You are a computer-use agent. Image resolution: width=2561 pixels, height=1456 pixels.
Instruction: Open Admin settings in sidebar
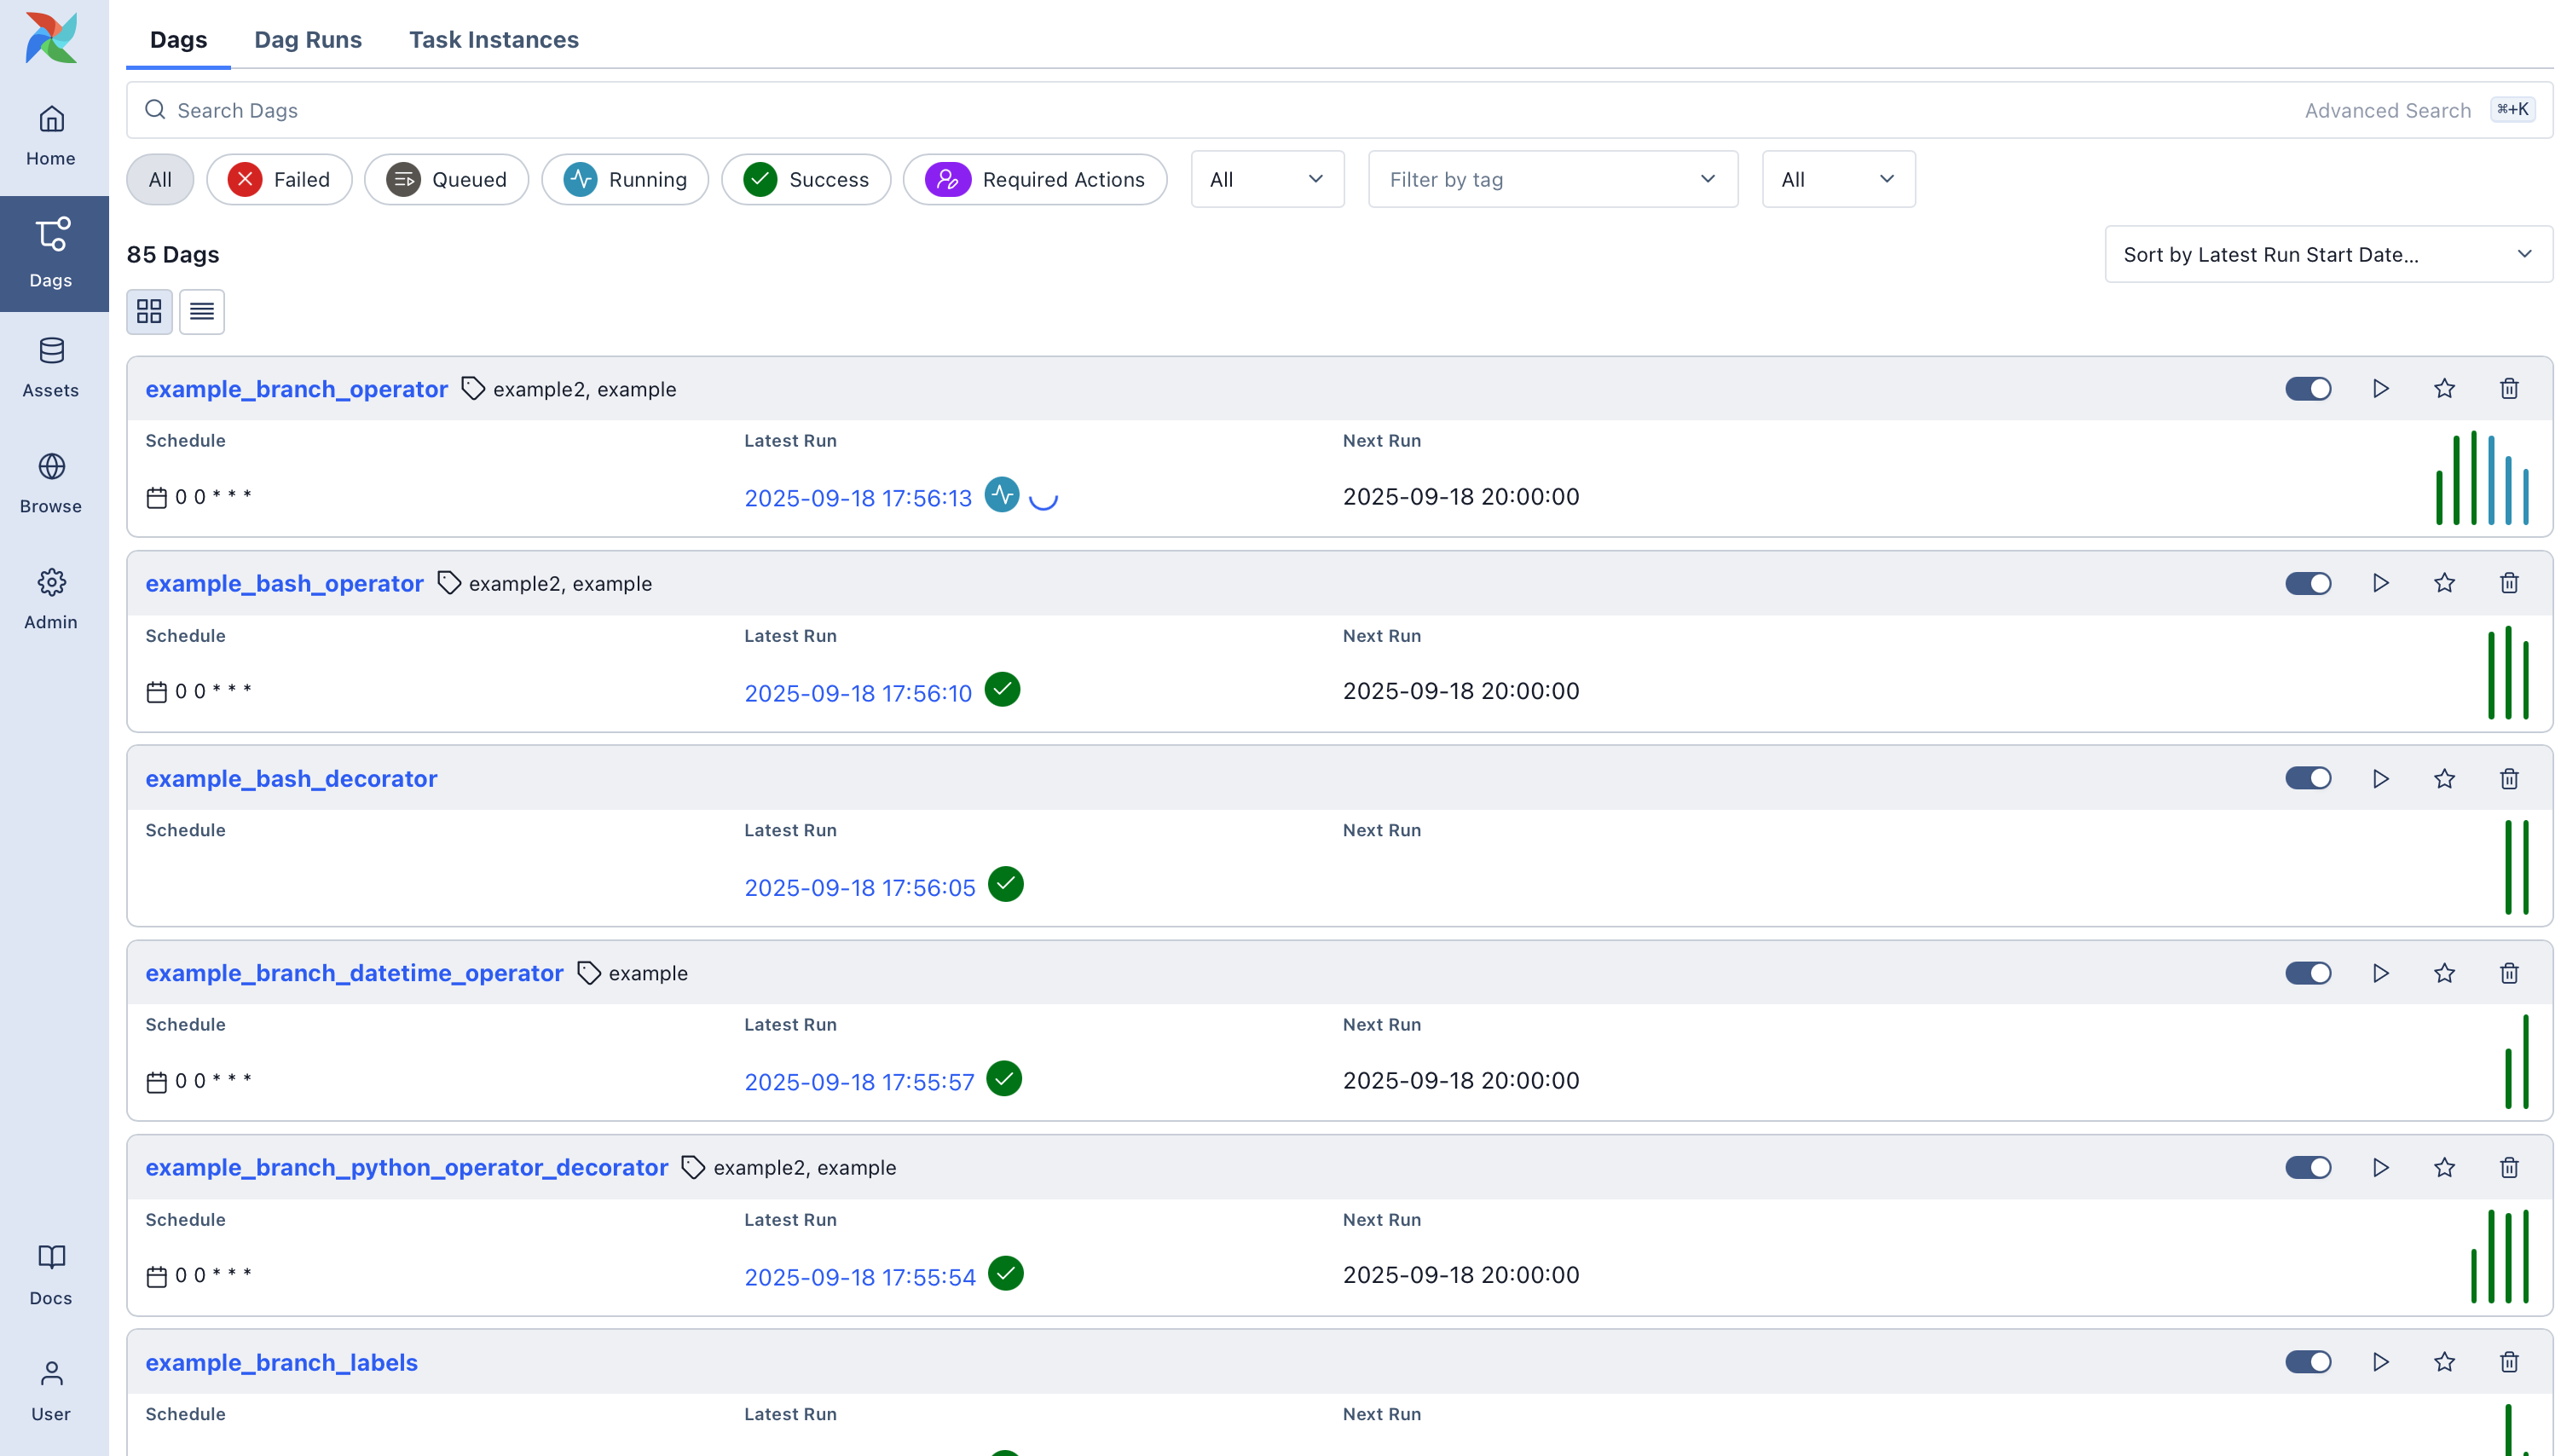point(51,598)
